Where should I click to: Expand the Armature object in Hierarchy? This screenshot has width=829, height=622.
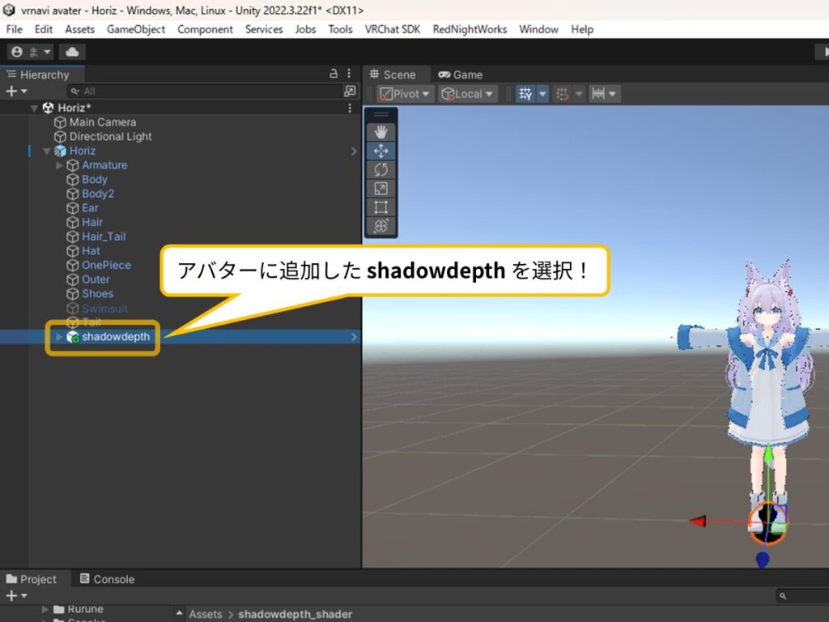pos(59,165)
